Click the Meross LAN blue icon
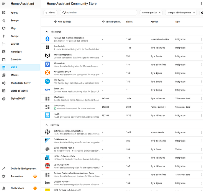203x191 pixels. click(x=47, y=64)
